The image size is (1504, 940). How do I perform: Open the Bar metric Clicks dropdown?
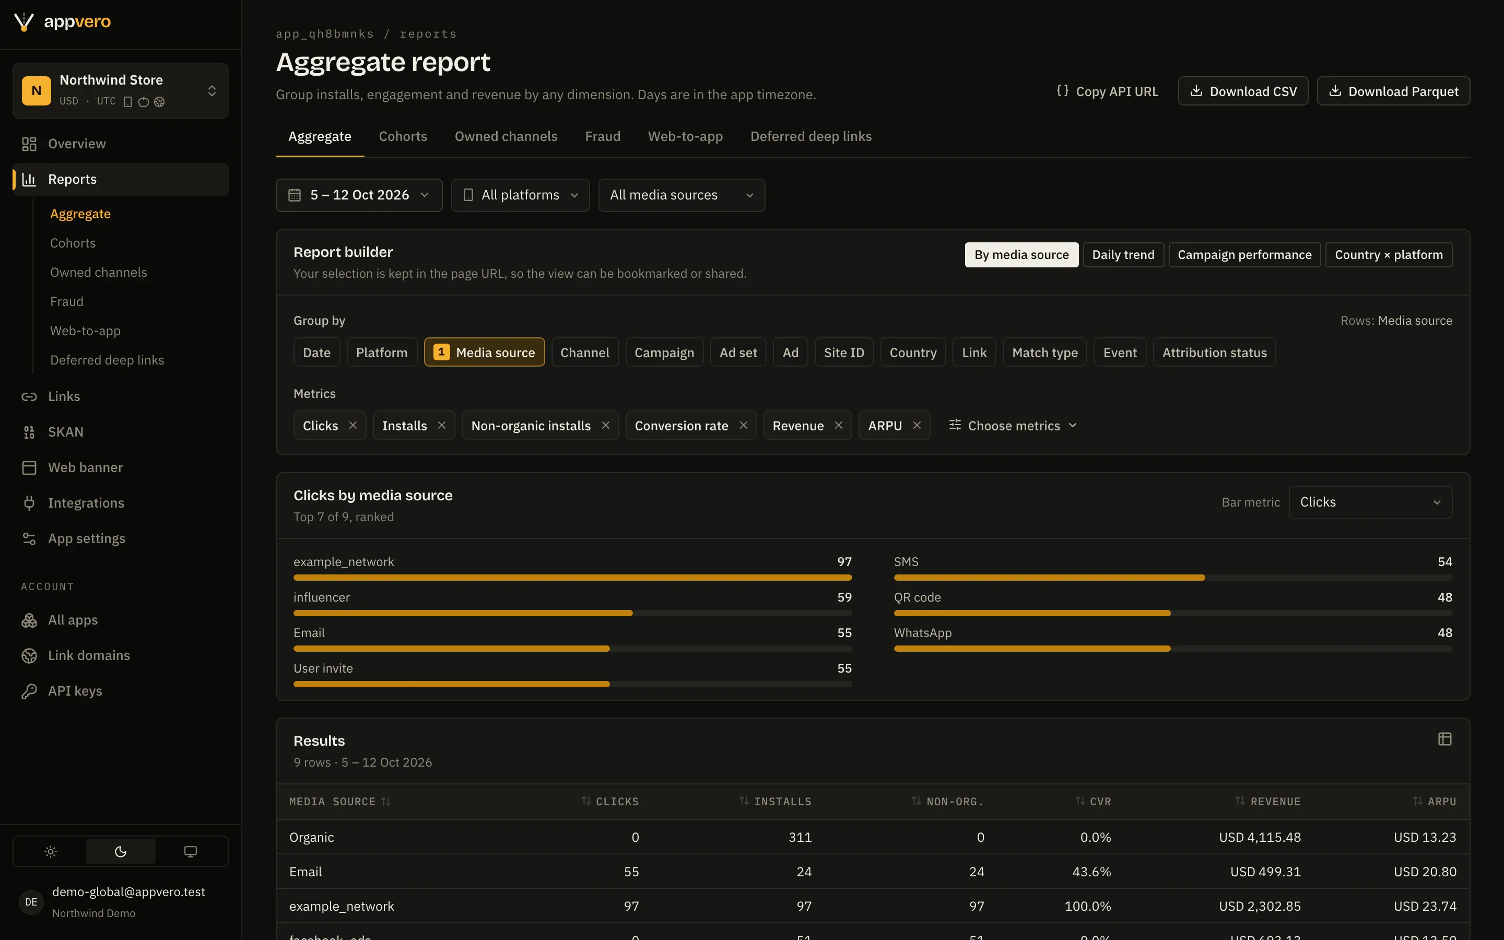pos(1370,502)
